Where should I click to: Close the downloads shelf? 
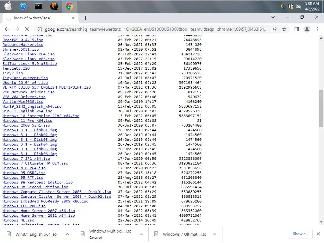[x=318, y=234]
